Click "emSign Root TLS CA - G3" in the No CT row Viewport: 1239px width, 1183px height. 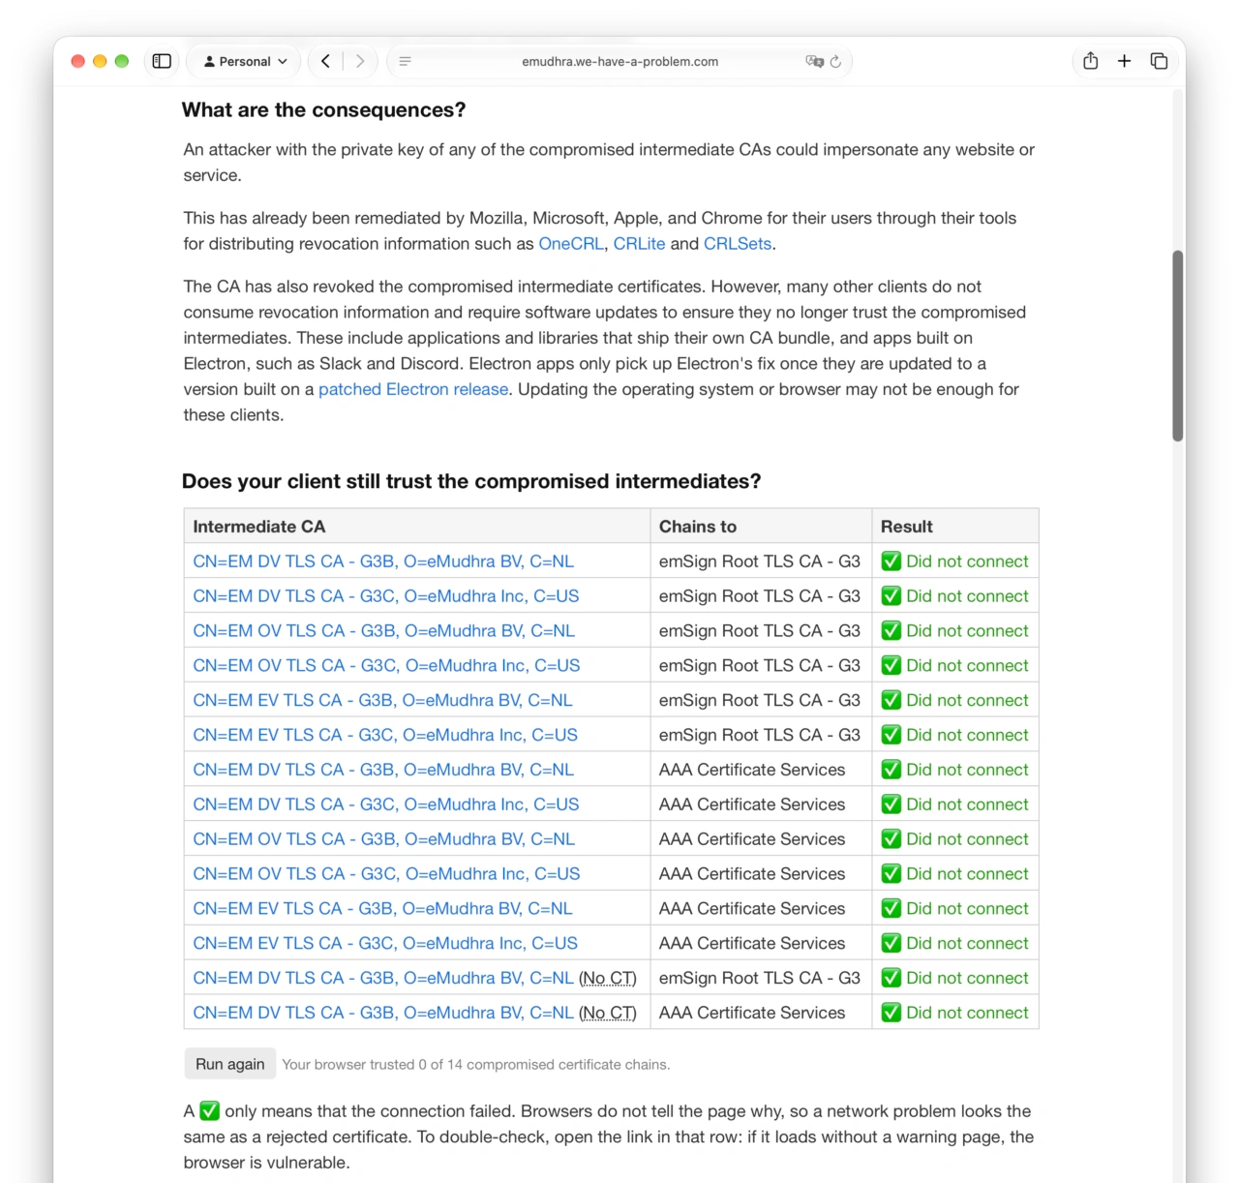(760, 978)
